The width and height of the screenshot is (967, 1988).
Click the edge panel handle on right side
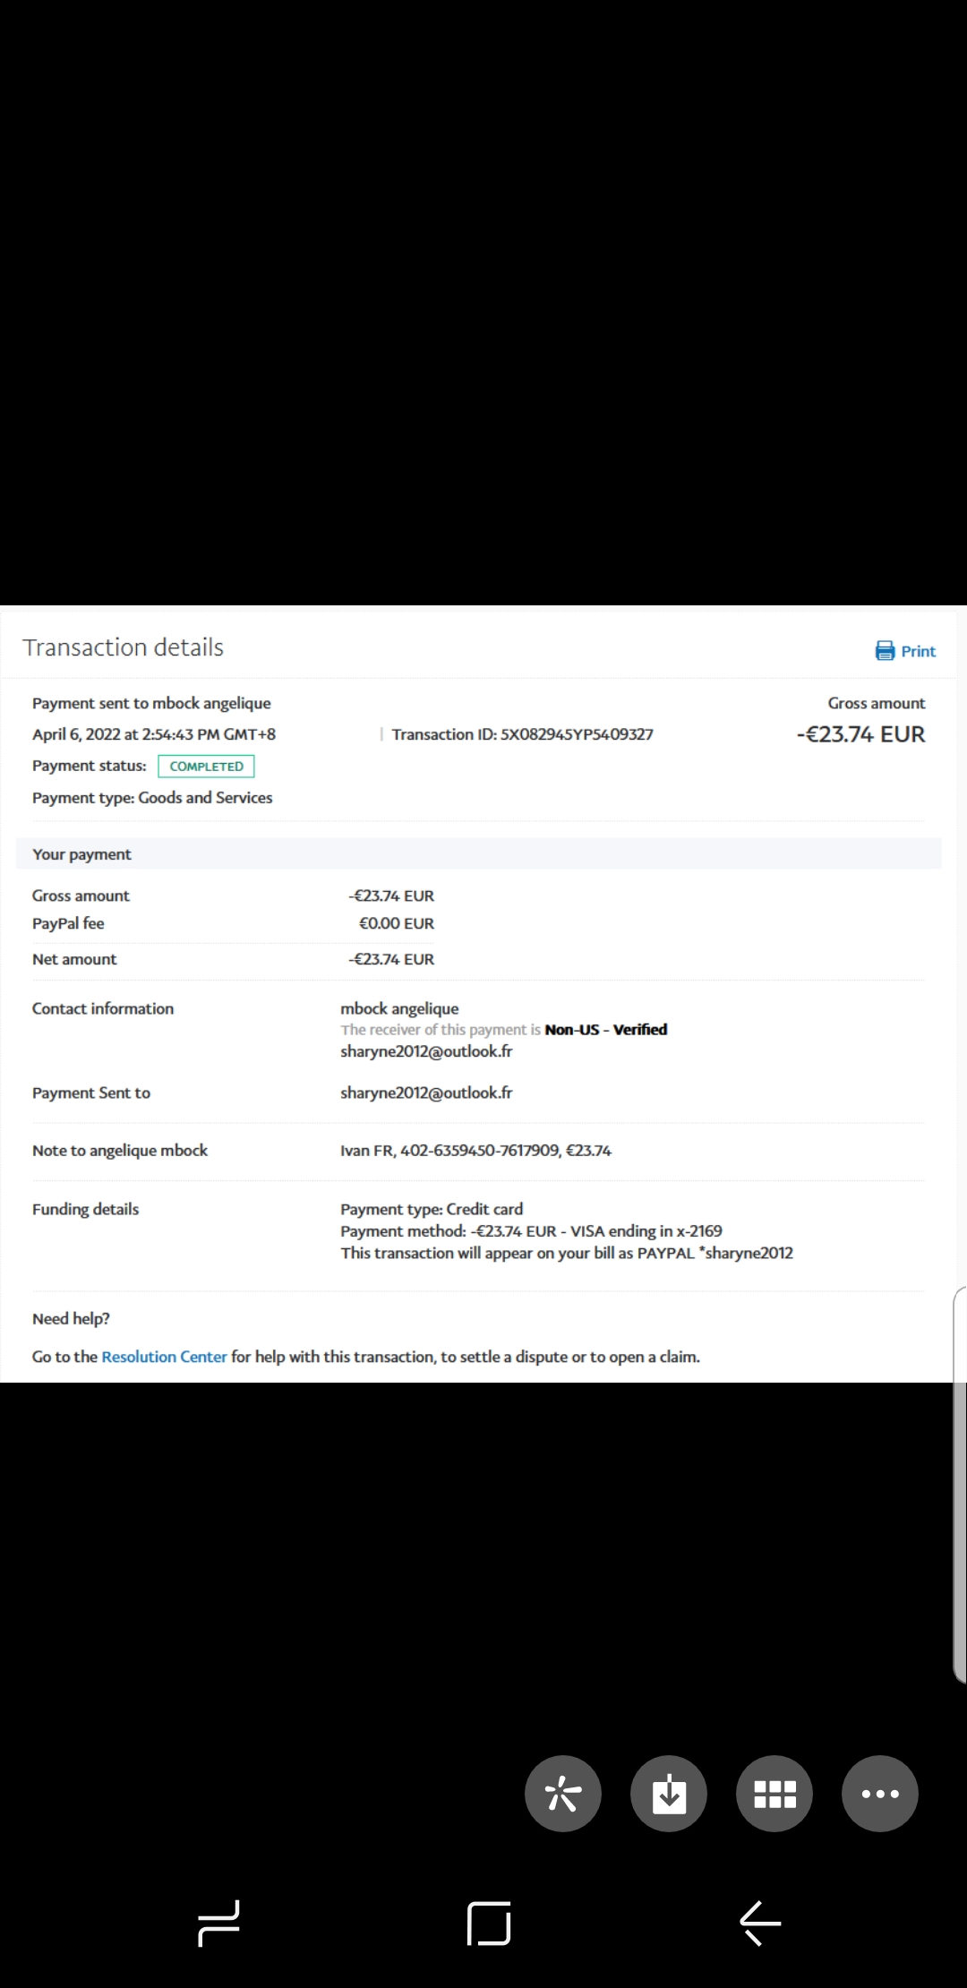(959, 1485)
